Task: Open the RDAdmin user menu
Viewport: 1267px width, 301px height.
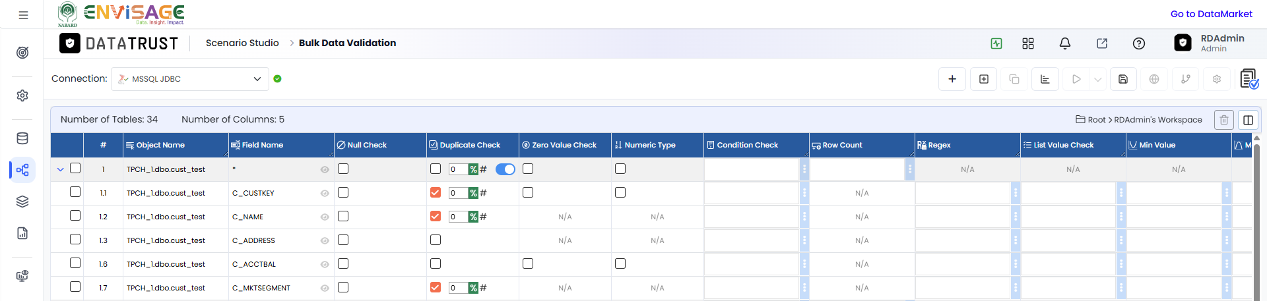Action: pyautogui.click(x=1210, y=43)
